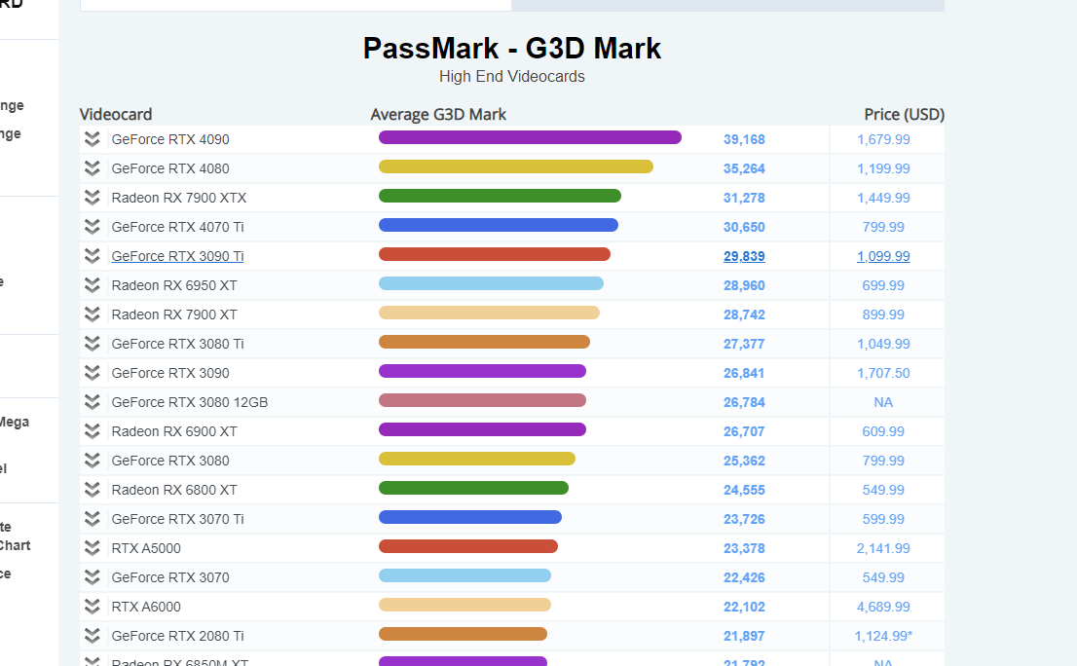Open the Radeon RX 7900 XT link
Screen dimensions: 1077x666
click(x=173, y=314)
